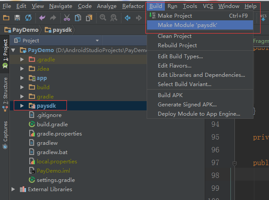Open the Navigate menu
The height and width of the screenshot is (200, 269).
(61, 6)
